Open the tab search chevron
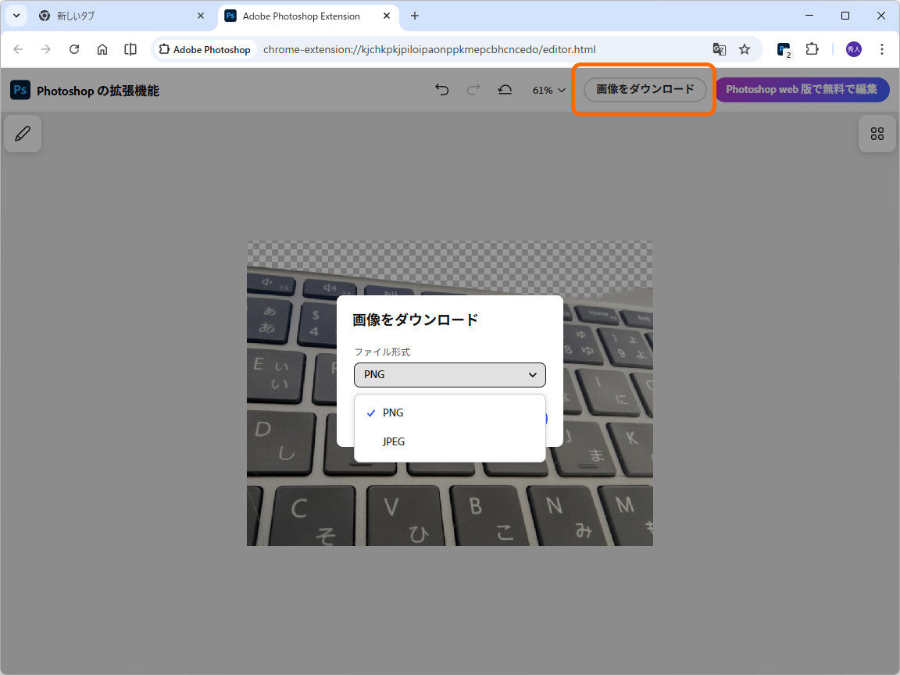The image size is (900, 675). coord(16,16)
